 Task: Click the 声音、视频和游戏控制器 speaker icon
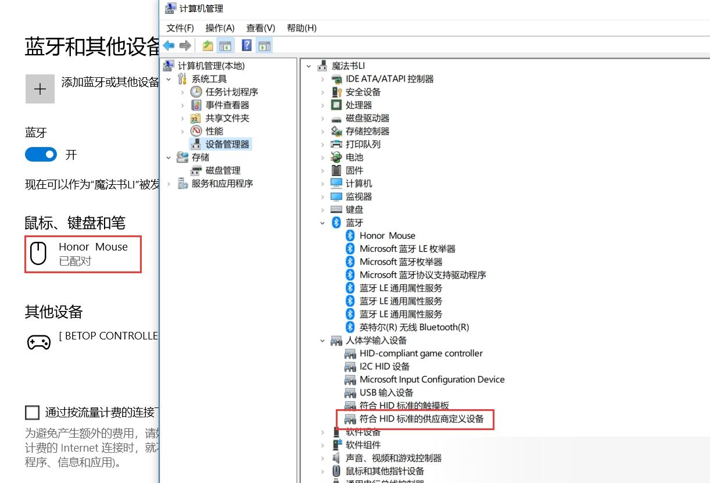[336, 458]
